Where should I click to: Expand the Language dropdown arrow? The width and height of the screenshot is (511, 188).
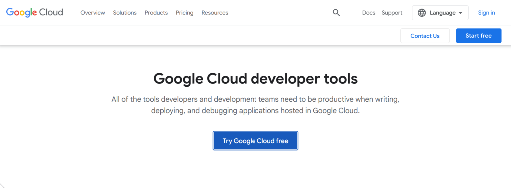tap(460, 13)
